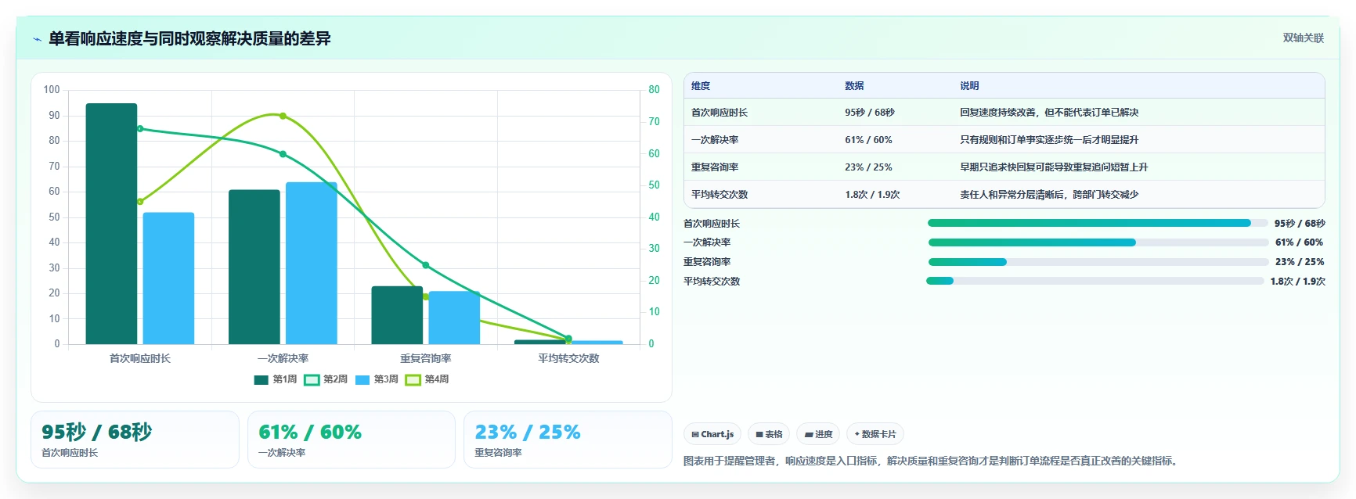Image resolution: width=1356 pixels, height=499 pixels.
Task: Click the 维度 column header
Action: tap(701, 86)
